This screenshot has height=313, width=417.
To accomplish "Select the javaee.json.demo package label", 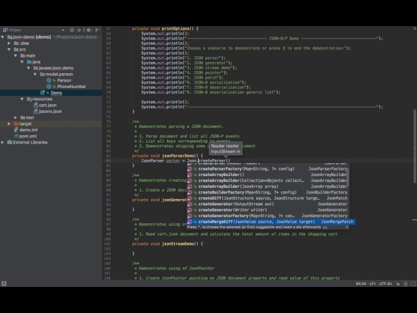I will pyautogui.click(x=56, y=68).
